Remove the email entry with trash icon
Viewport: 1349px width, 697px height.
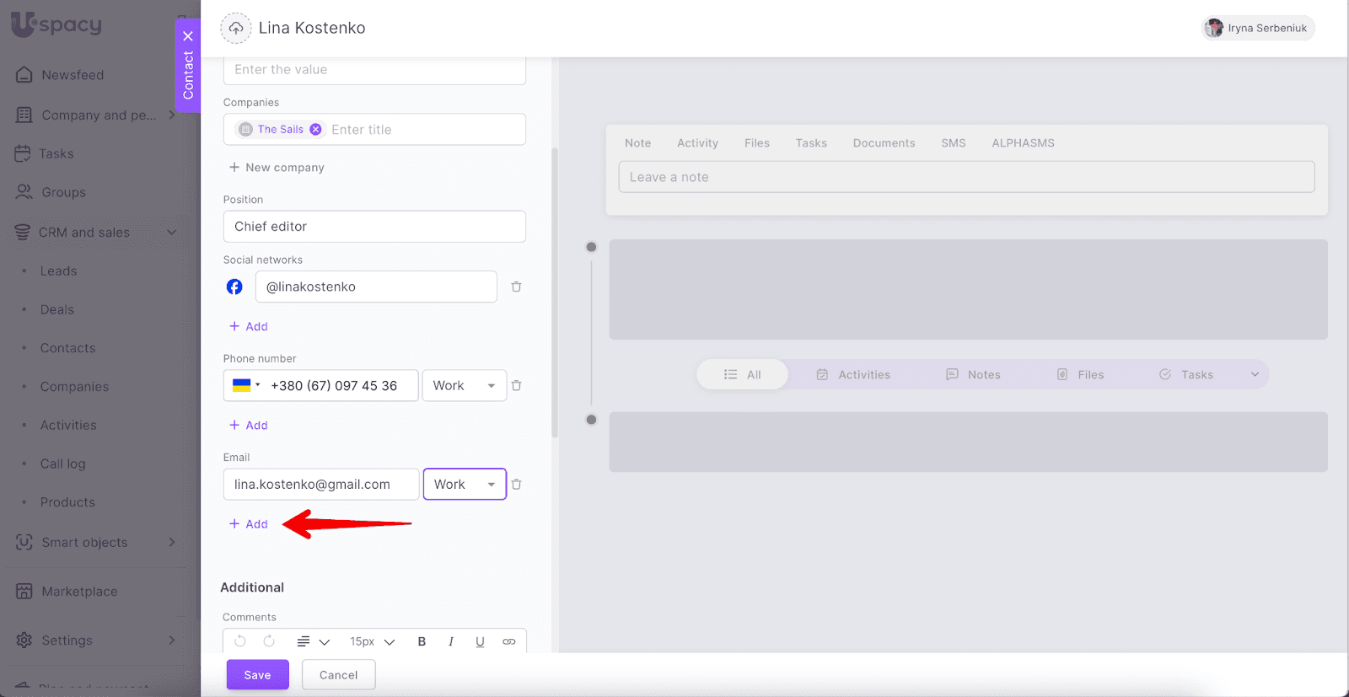pos(516,485)
